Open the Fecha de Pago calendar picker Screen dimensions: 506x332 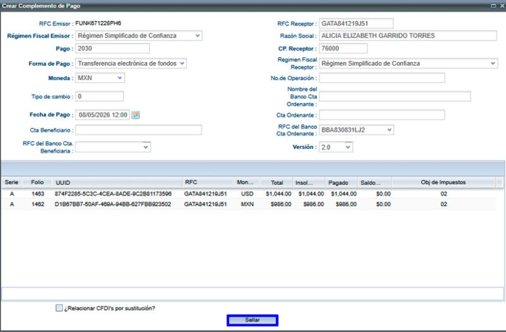click(135, 115)
